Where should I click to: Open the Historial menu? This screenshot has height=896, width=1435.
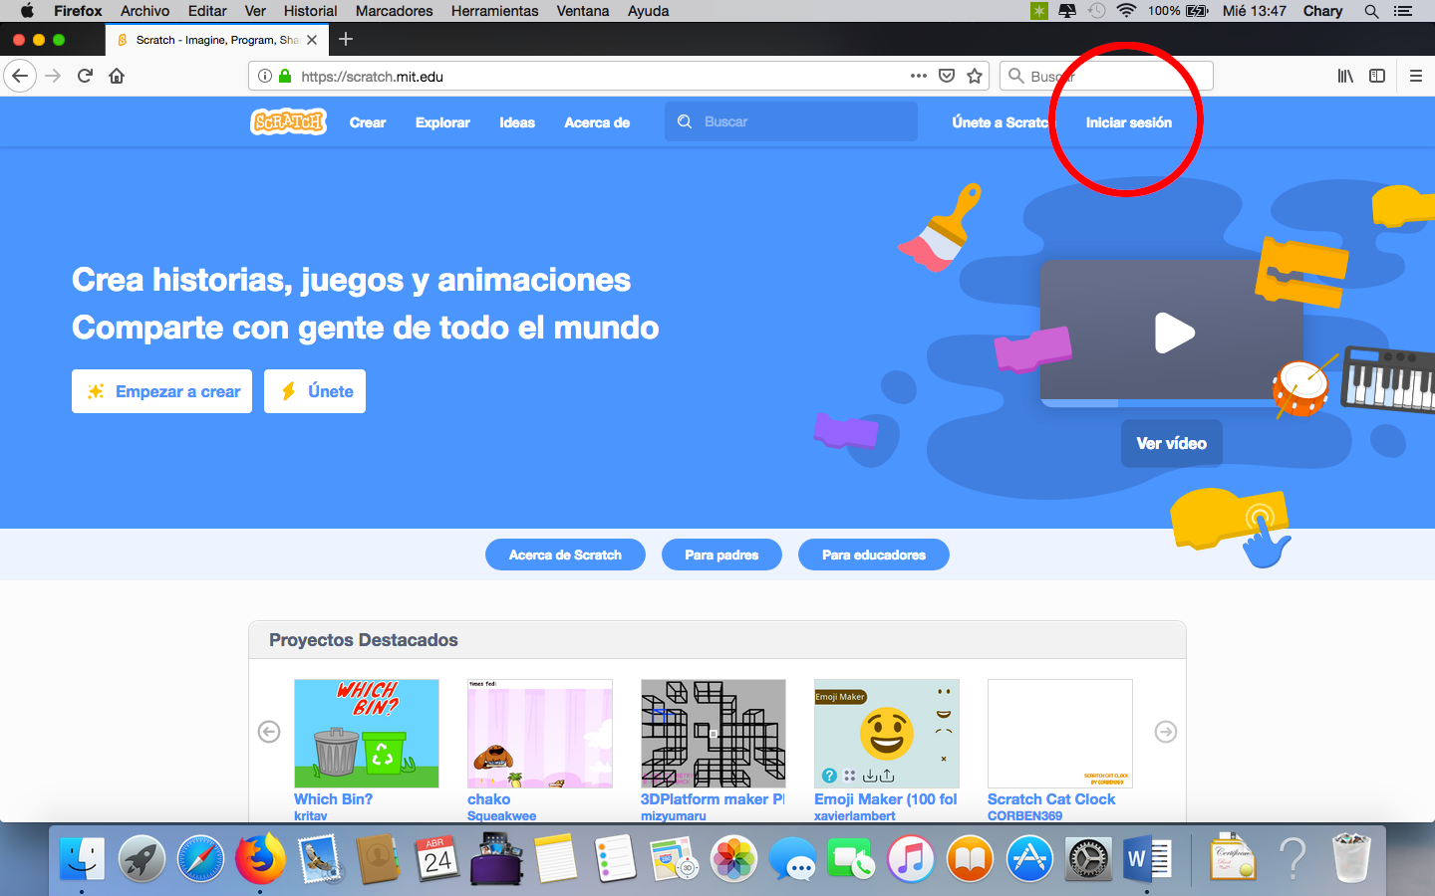tap(310, 11)
